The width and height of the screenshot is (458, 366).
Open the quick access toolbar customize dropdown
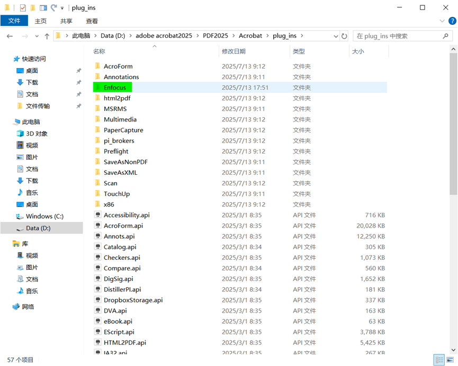[62, 8]
